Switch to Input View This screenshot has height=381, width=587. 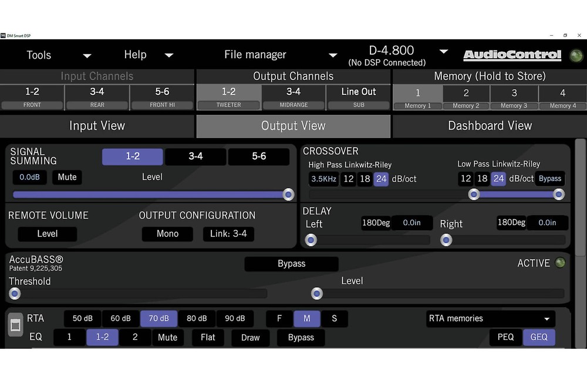[x=97, y=126]
